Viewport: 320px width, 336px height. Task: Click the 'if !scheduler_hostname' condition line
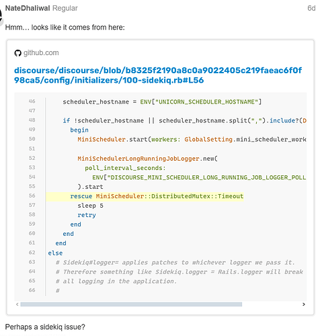pos(184,121)
